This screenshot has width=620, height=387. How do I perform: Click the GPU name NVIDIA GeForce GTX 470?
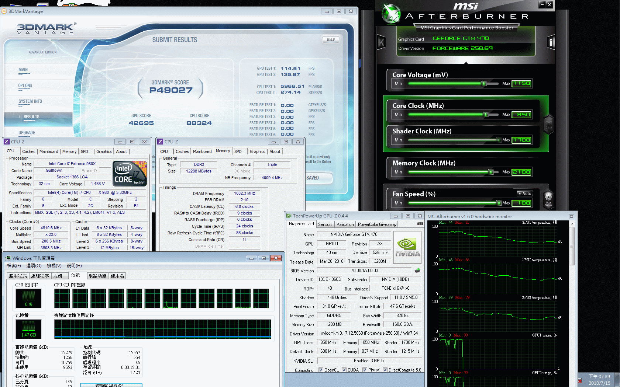(354, 234)
